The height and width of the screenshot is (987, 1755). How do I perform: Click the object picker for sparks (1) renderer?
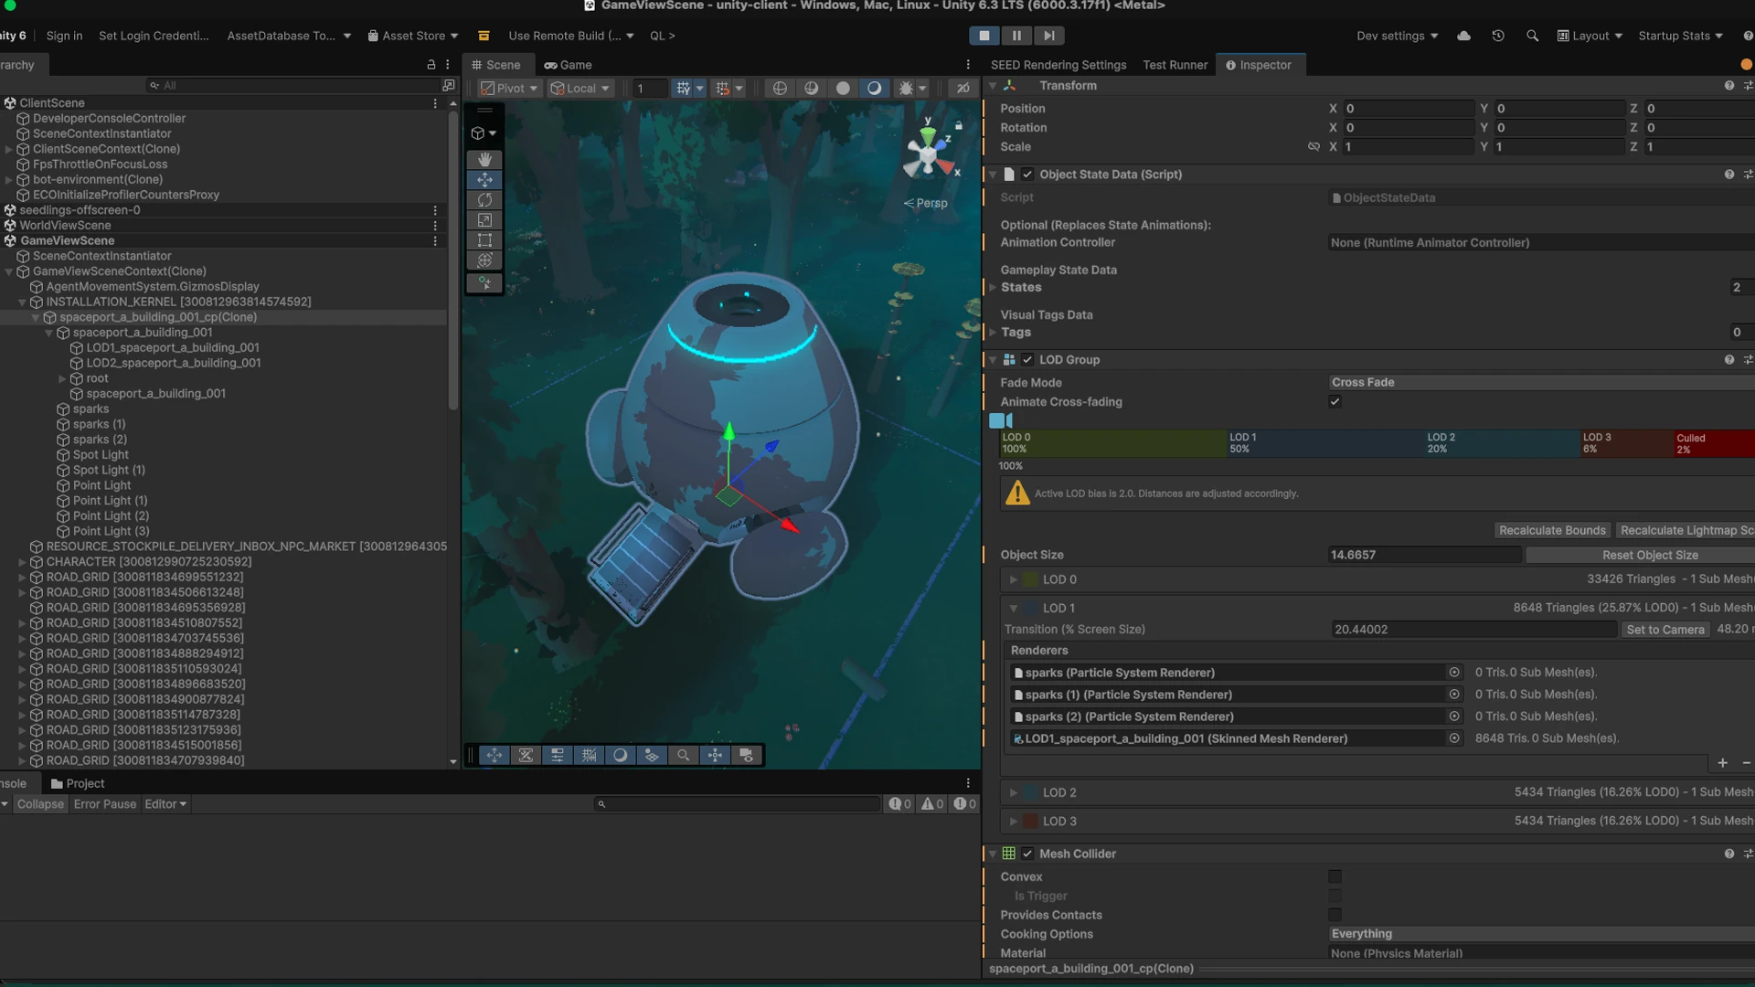1454,695
